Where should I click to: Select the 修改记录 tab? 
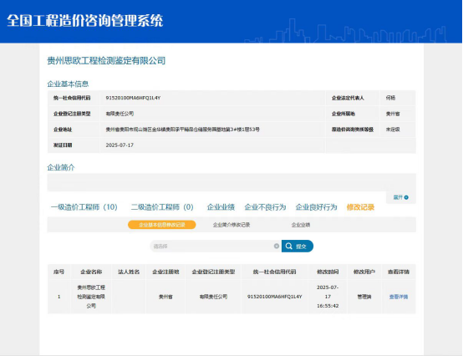pyautogui.click(x=360, y=207)
